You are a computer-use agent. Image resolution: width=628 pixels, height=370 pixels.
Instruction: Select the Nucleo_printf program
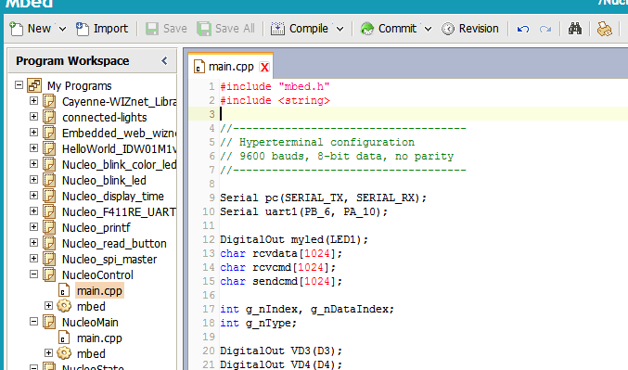coord(96,228)
